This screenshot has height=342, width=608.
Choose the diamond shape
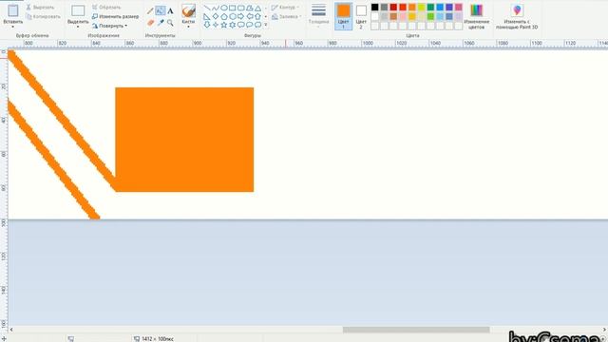pos(216,16)
